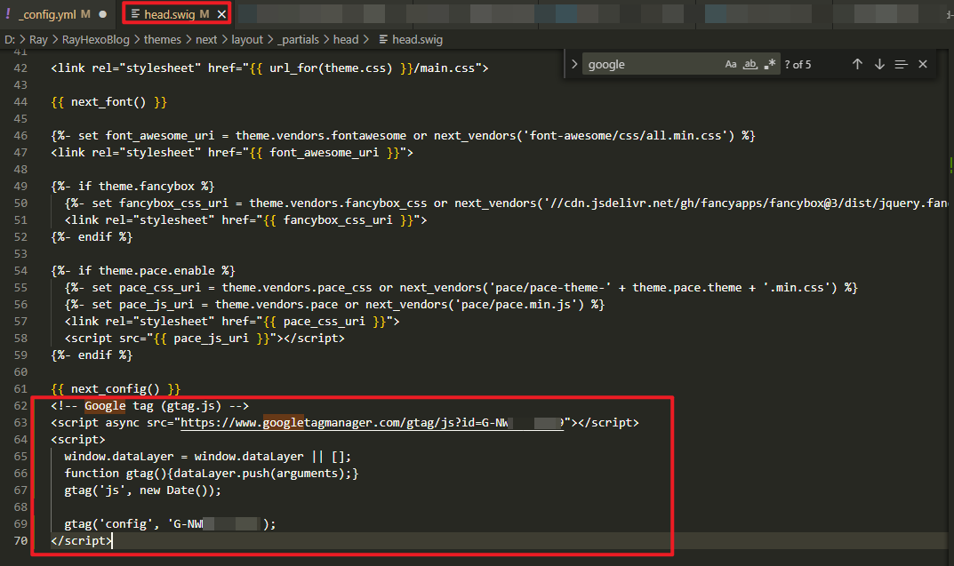The image size is (954, 566).
Task: Expand the find widget to show replace
Action: pos(573,64)
